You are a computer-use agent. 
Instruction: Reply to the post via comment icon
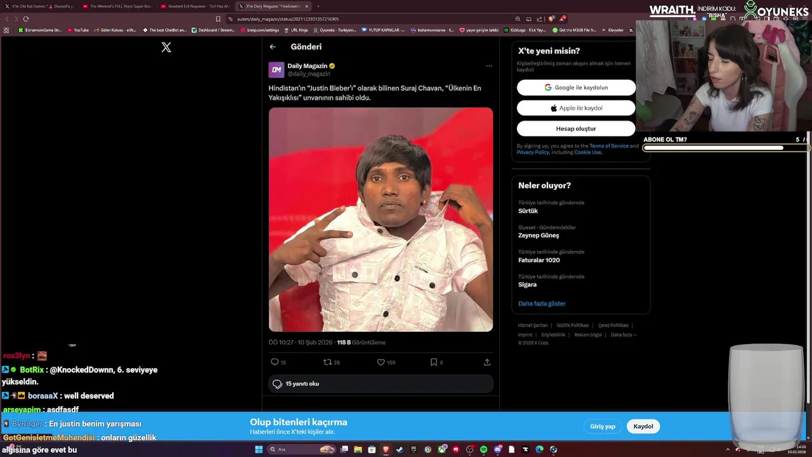click(275, 362)
